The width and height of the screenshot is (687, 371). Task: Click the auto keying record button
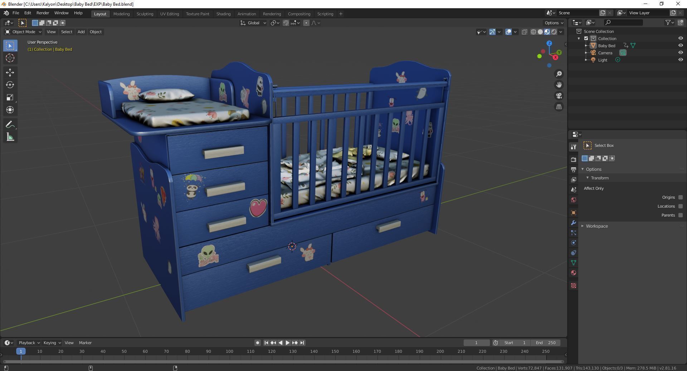coord(257,343)
